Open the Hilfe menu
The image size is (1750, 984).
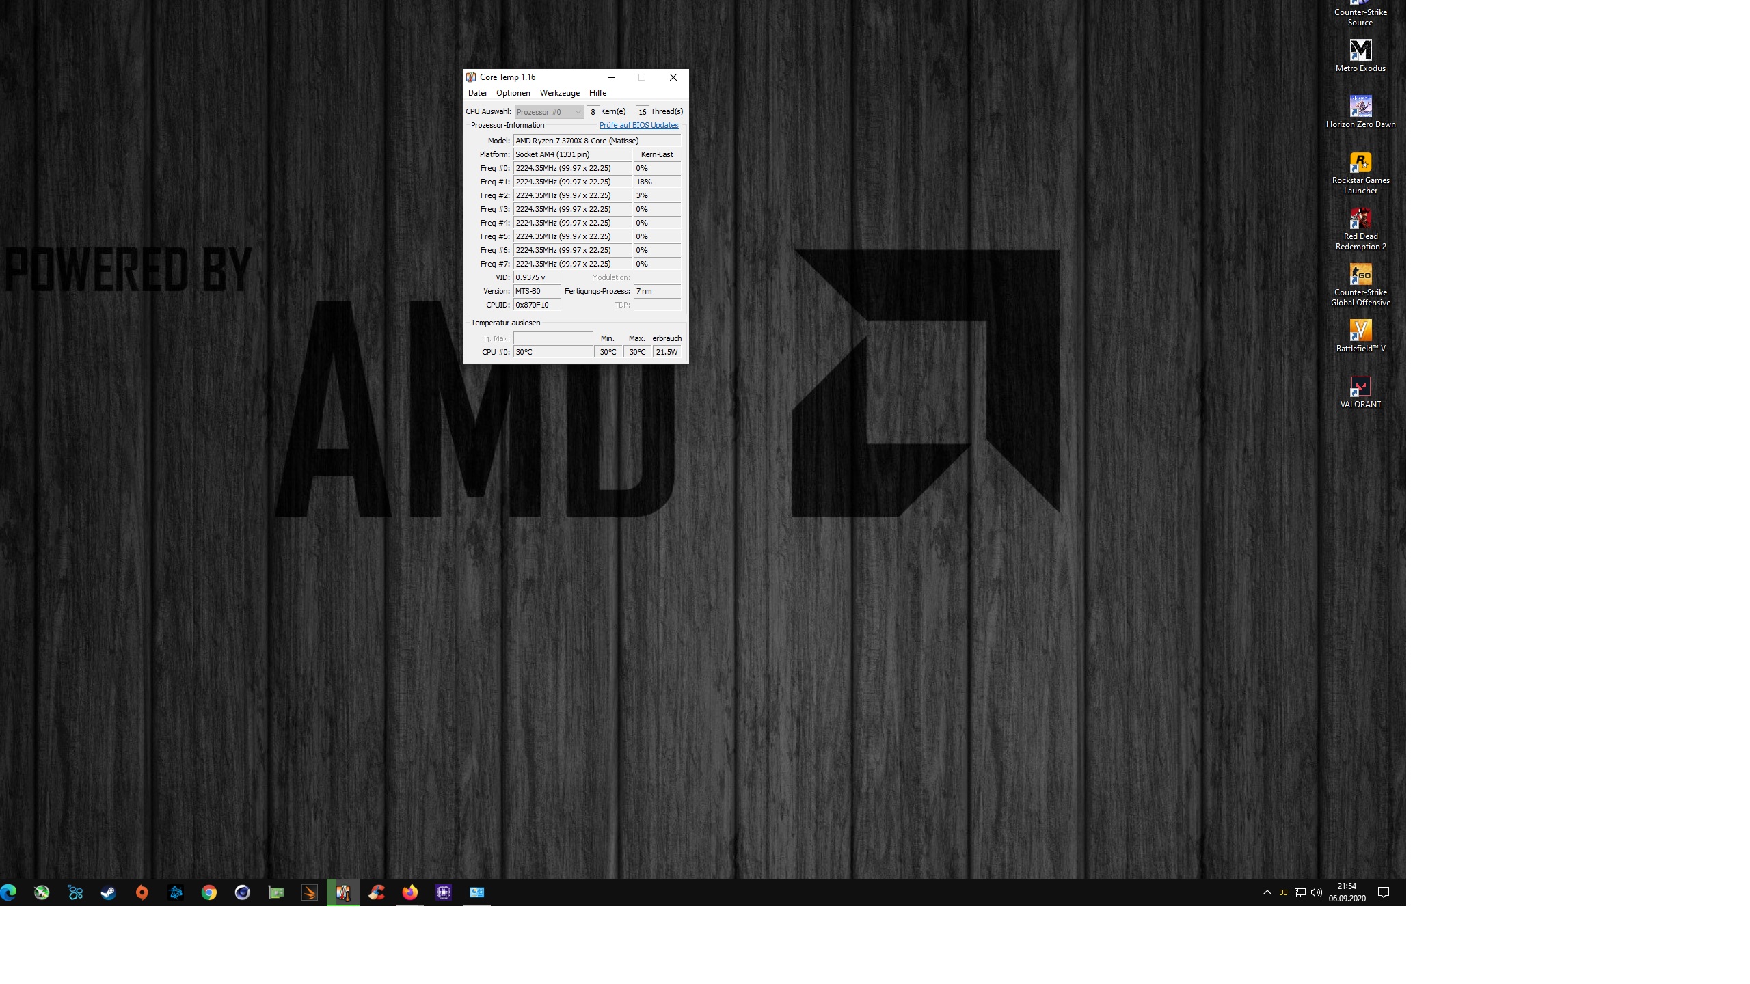click(597, 93)
